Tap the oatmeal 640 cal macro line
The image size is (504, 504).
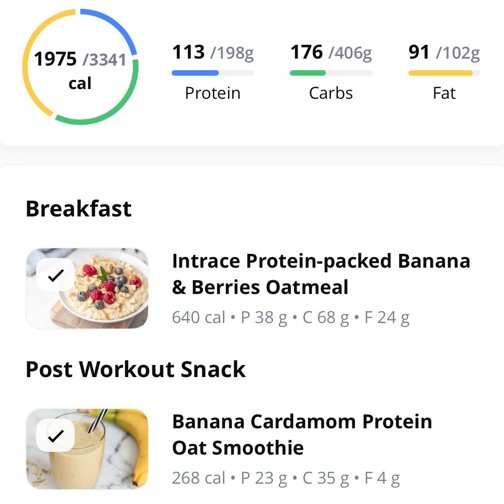click(290, 318)
